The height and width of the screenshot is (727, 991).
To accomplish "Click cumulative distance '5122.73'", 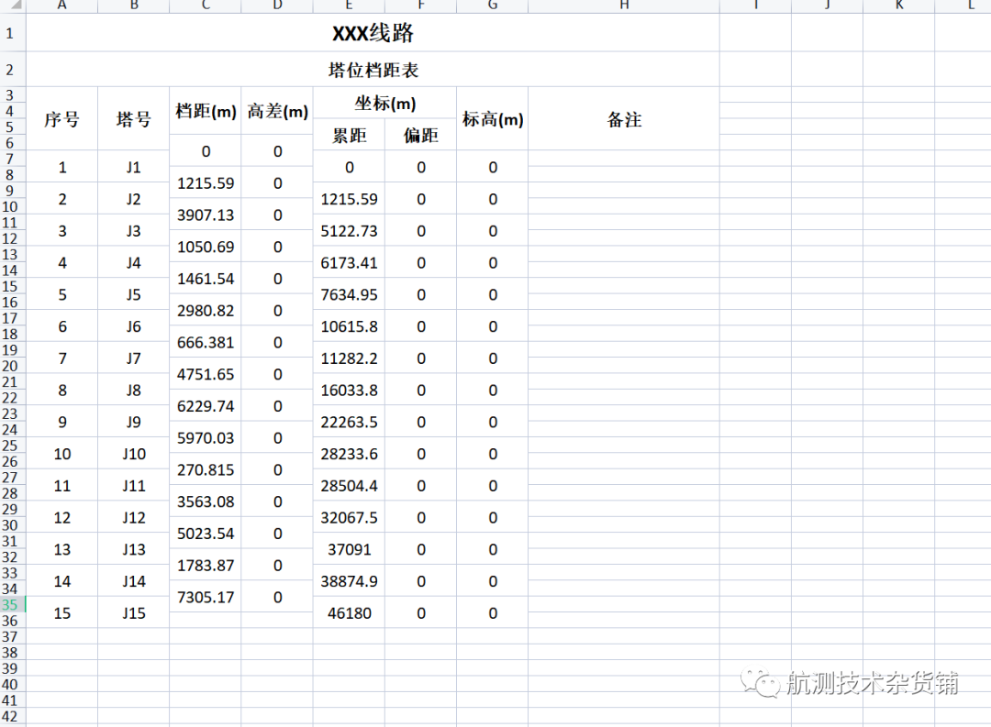I will pos(349,230).
